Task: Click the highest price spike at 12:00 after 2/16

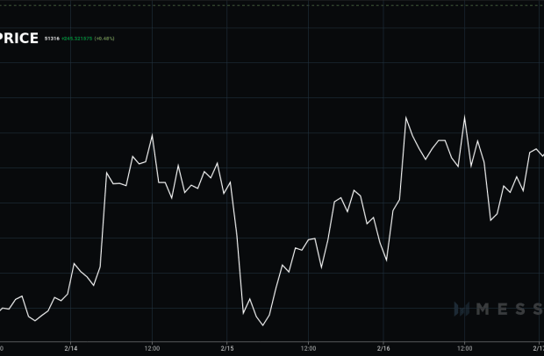Action: point(464,117)
